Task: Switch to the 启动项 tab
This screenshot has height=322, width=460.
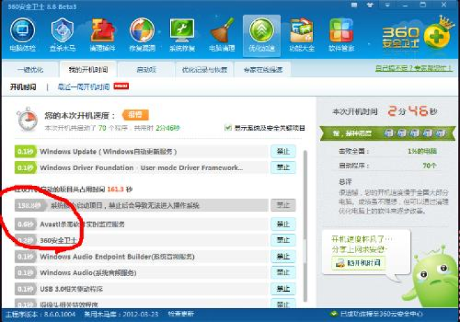Action: click(147, 70)
